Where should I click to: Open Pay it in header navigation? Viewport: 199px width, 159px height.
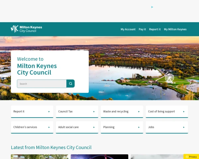(142, 29)
